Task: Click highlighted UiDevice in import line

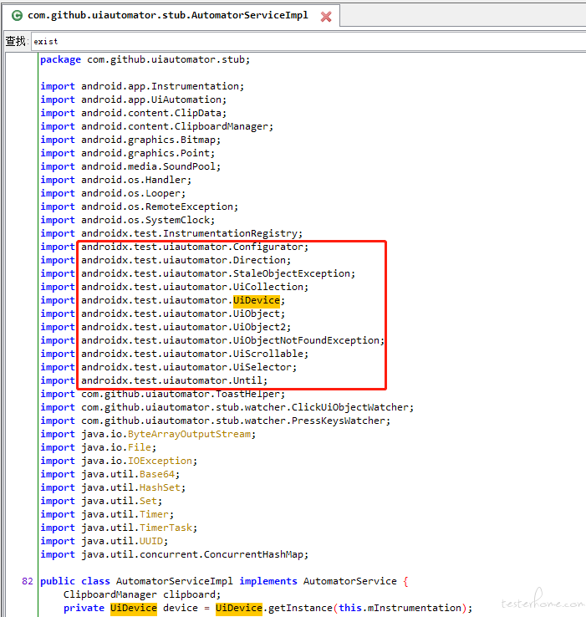Action: [x=256, y=300]
